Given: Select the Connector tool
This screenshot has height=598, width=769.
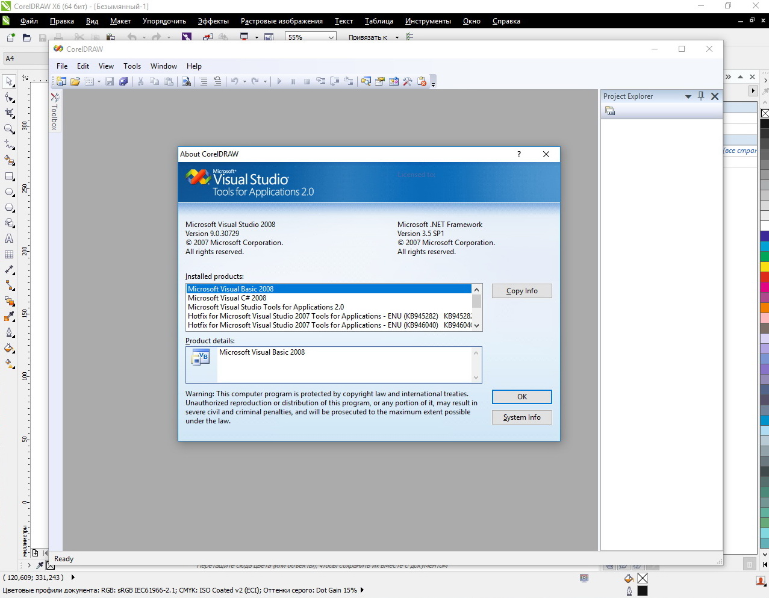Looking at the screenshot, I should 9,286.
